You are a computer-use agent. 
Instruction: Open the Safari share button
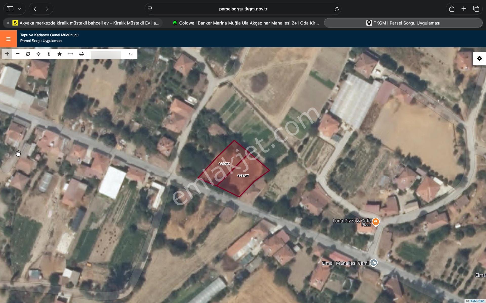click(452, 9)
